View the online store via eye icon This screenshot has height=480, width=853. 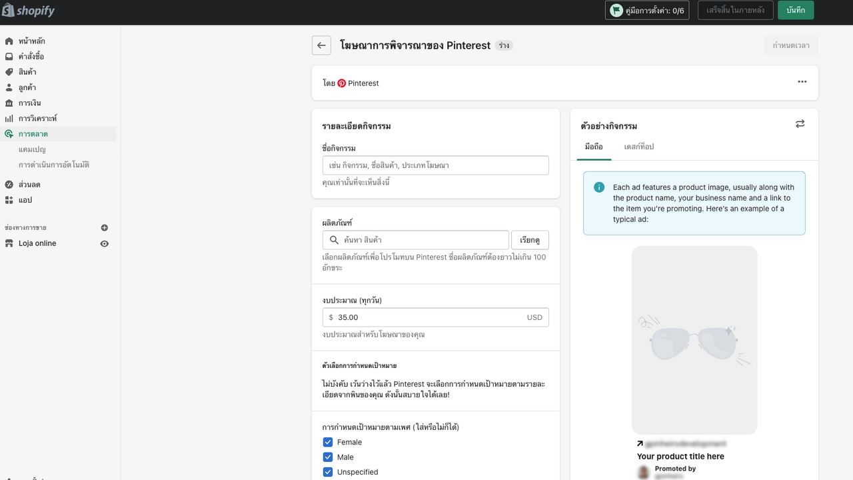point(105,243)
